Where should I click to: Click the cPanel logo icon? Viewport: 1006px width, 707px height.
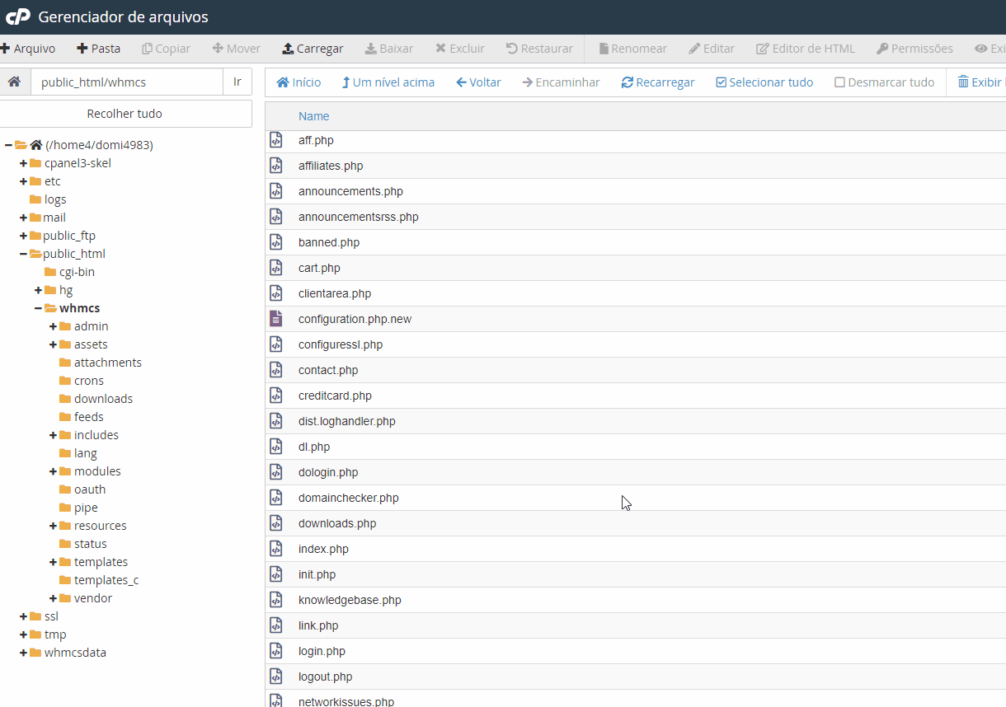[18, 16]
